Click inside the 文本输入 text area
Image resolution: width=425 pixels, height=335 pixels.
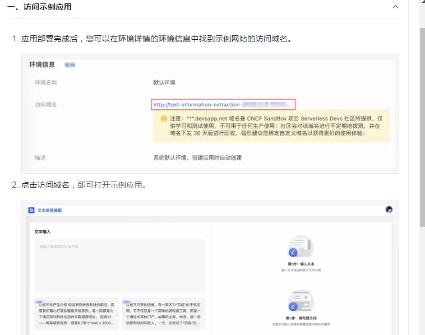pos(120,265)
